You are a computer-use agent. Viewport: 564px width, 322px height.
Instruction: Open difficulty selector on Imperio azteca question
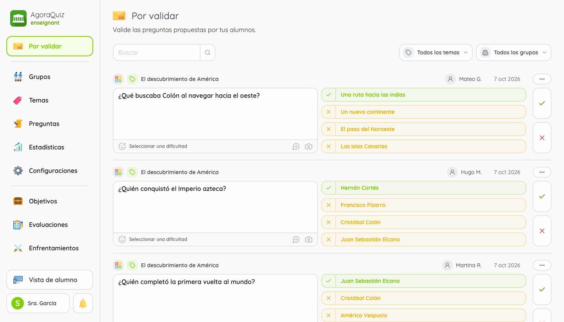coord(153,239)
